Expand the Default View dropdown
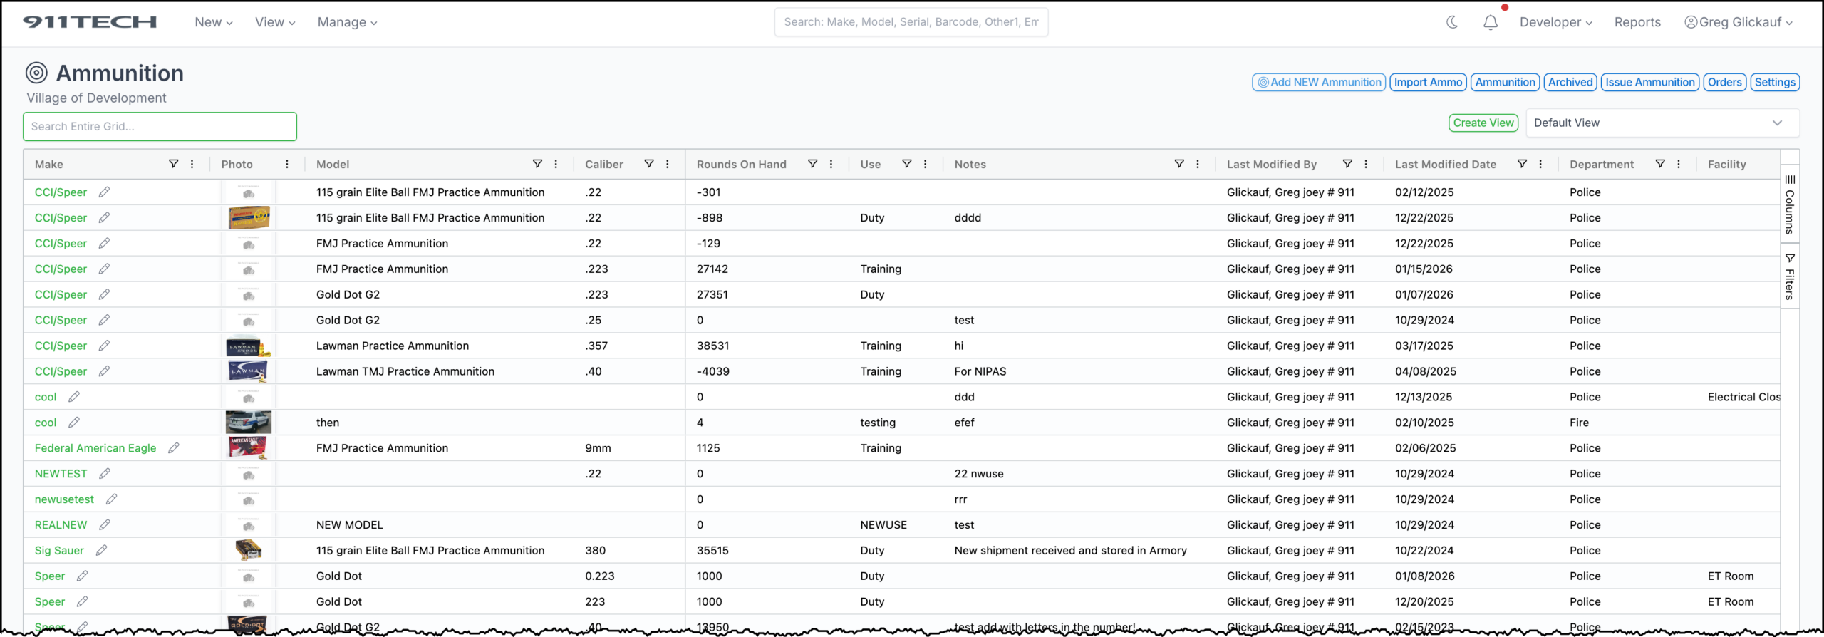This screenshot has height=637, width=1824. pyautogui.click(x=1662, y=123)
